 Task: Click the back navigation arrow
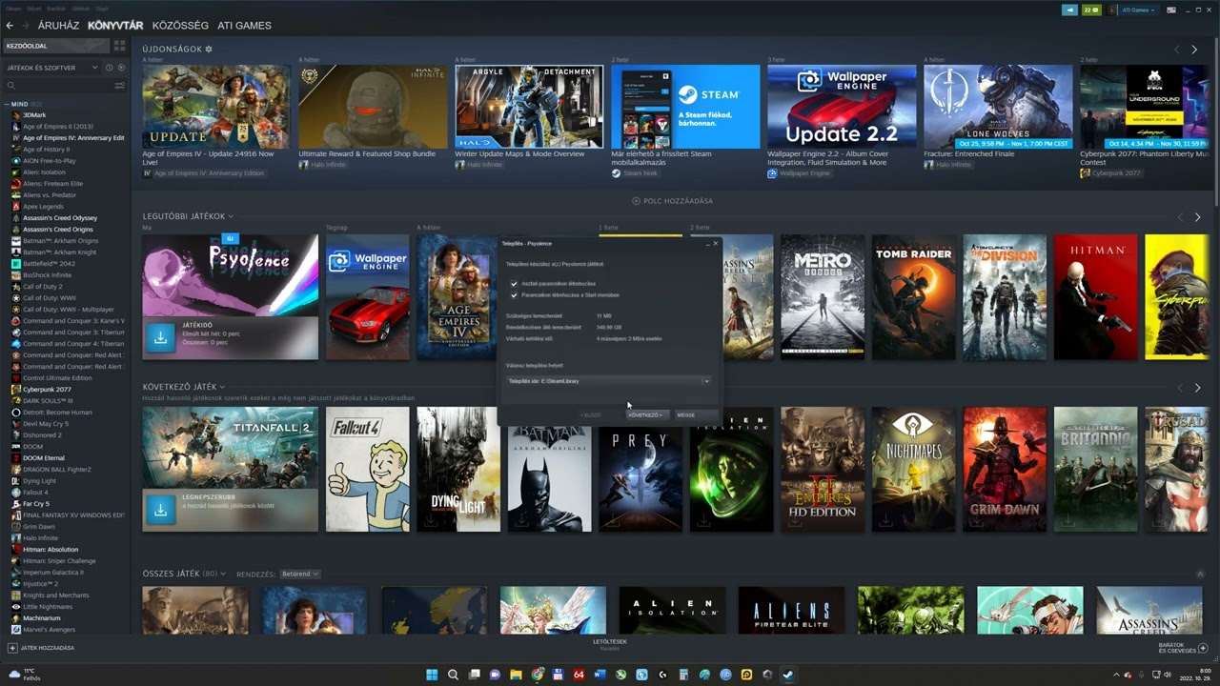(10, 26)
